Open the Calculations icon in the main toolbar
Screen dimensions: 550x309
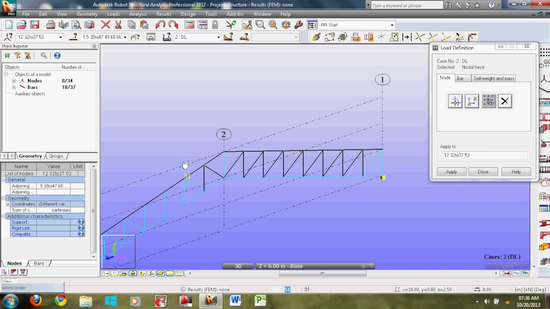click(x=189, y=25)
